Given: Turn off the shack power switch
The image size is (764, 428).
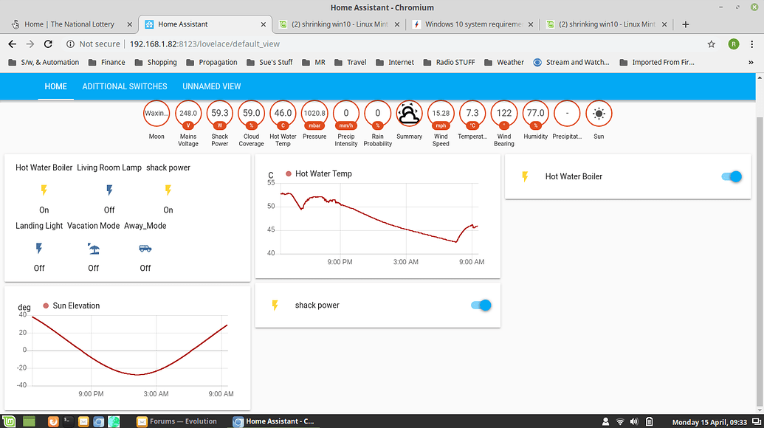Looking at the screenshot, I should [481, 306].
